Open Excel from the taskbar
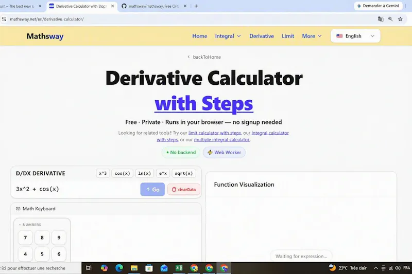Screen dimensions: 412x274 tap(179, 268)
